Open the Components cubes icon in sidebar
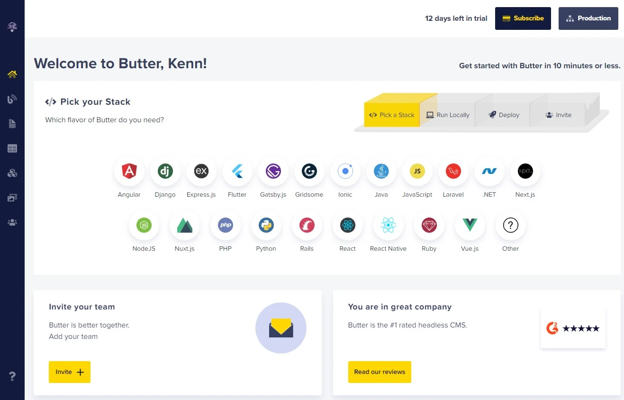Viewport: 624px width, 400px height. pyautogui.click(x=12, y=173)
